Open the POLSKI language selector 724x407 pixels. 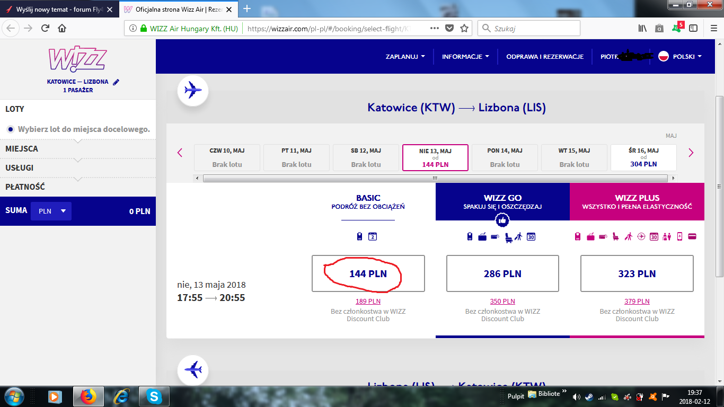pos(680,57)
